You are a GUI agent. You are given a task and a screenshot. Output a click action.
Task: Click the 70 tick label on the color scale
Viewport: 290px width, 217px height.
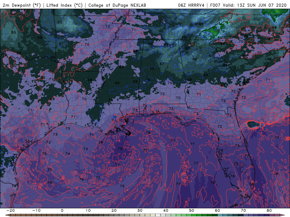(x=243, y=210)
